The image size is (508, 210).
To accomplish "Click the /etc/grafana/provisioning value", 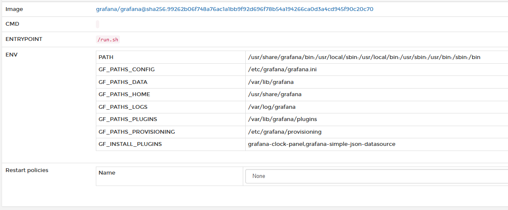I will [x=285, y=132].
